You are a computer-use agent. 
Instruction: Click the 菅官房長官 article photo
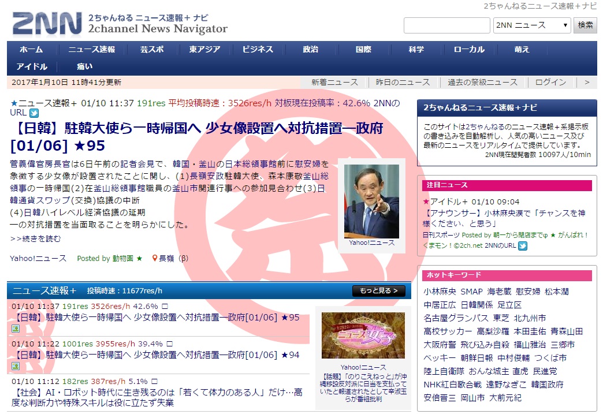pos(371,202)
